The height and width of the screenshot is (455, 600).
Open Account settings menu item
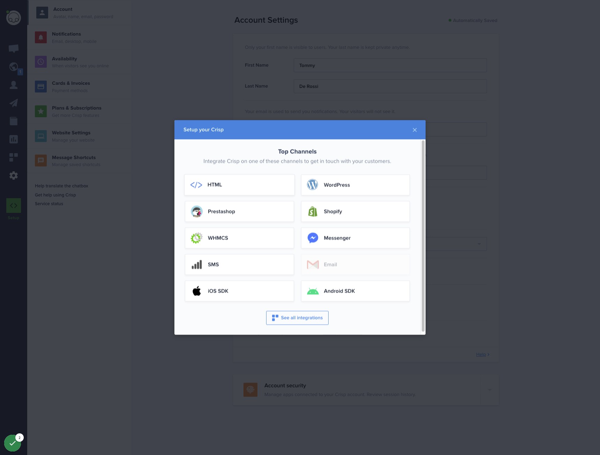click(80, 13)
